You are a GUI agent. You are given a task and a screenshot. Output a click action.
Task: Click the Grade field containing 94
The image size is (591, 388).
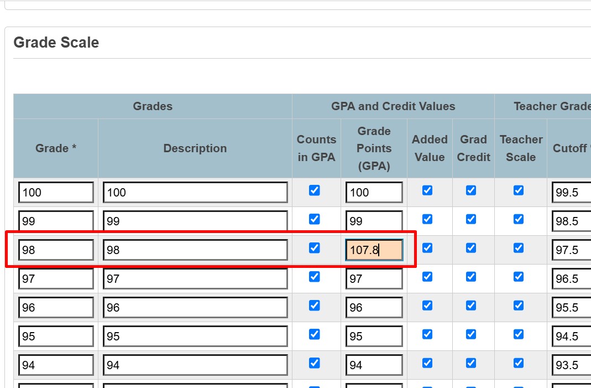(56, 365)
